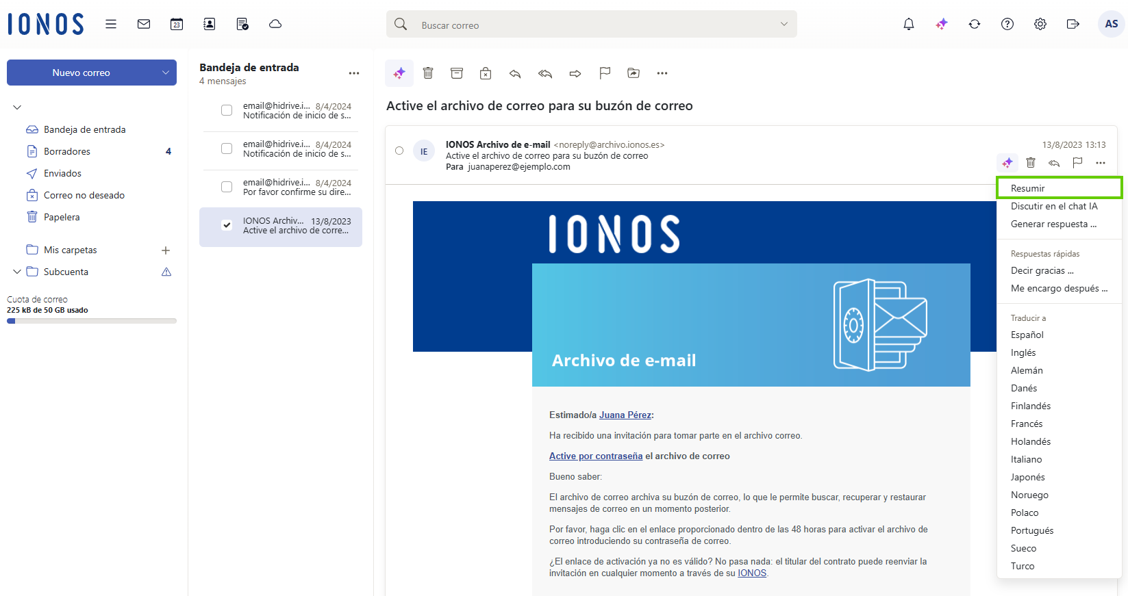The height and width of the screenshot is (596, 1128).
Task: Select Generar respuesta menu entry
Action: click(x=1059, y=224)
